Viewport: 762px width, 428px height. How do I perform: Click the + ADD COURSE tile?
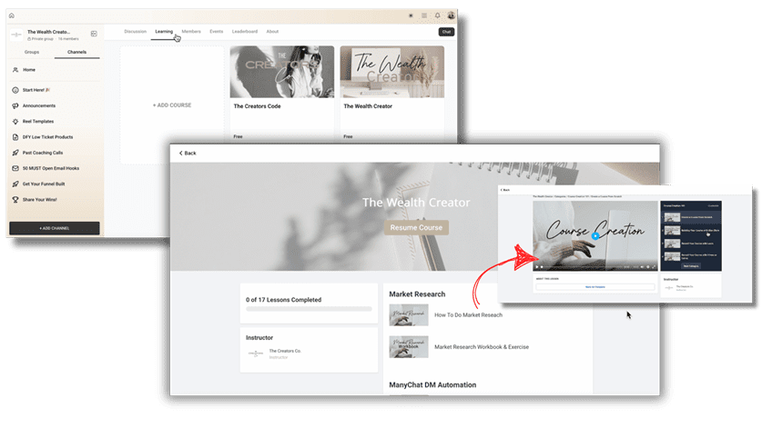click(x=172, y=105)
